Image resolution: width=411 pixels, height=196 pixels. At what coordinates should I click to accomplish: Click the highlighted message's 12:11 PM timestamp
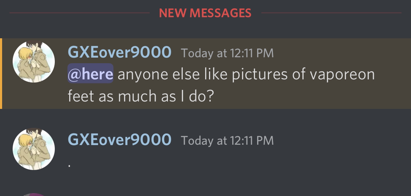(x=227, y=53)
